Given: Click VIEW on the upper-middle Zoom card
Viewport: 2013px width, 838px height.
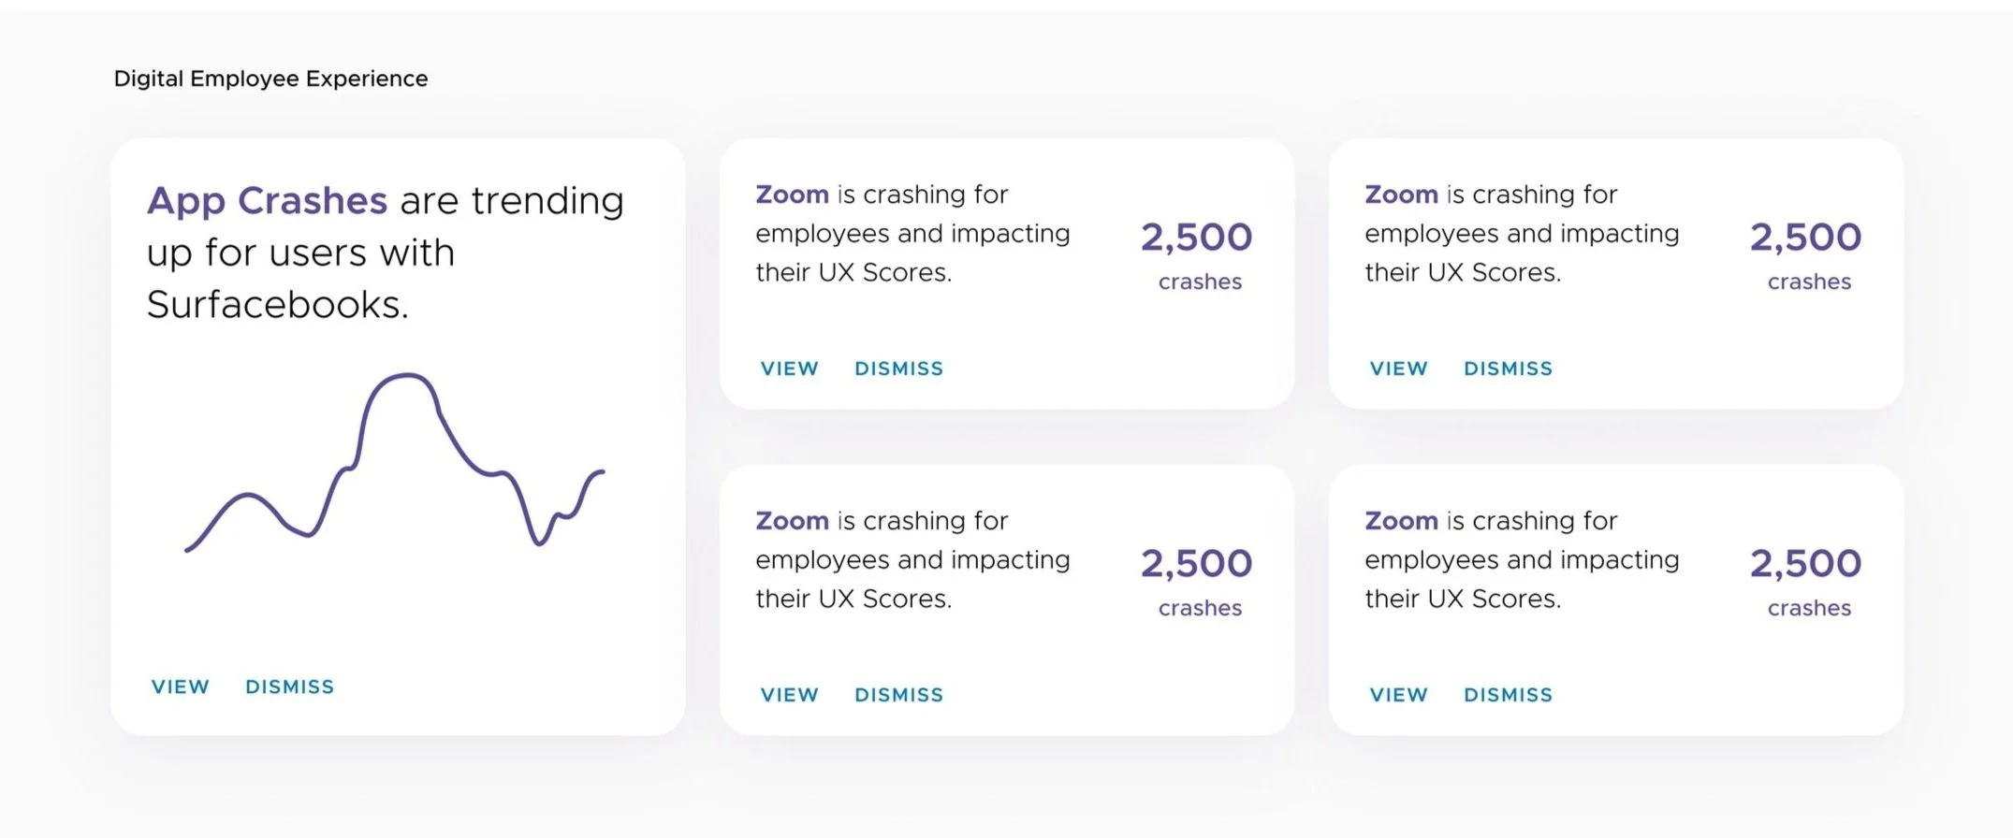Looking at the screenshot, I should tap(789, 368).
